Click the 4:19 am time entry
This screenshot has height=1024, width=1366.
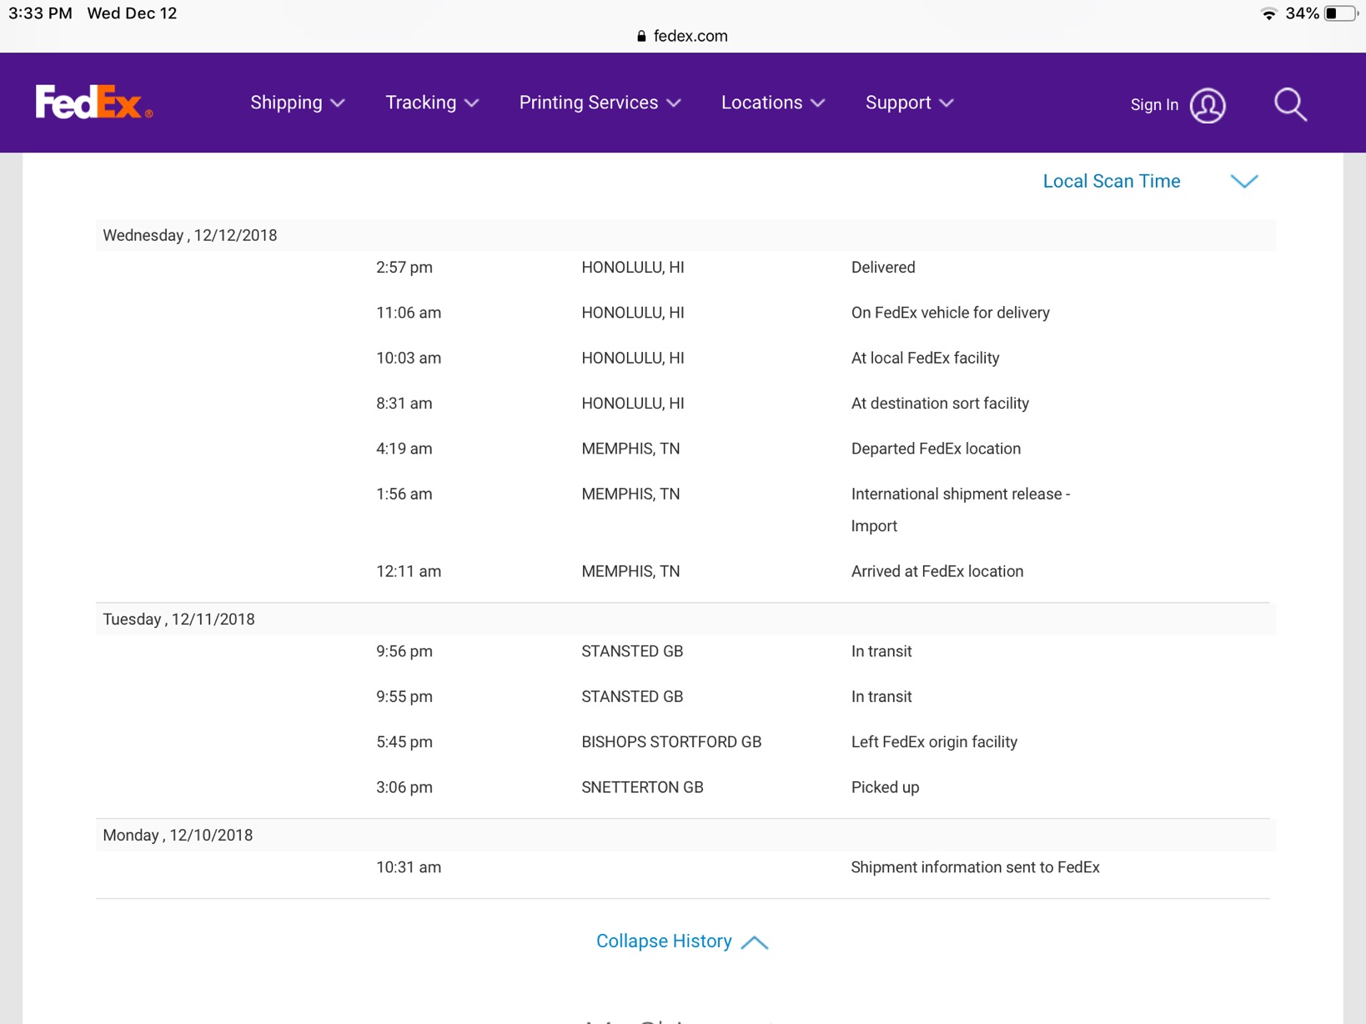404,449
